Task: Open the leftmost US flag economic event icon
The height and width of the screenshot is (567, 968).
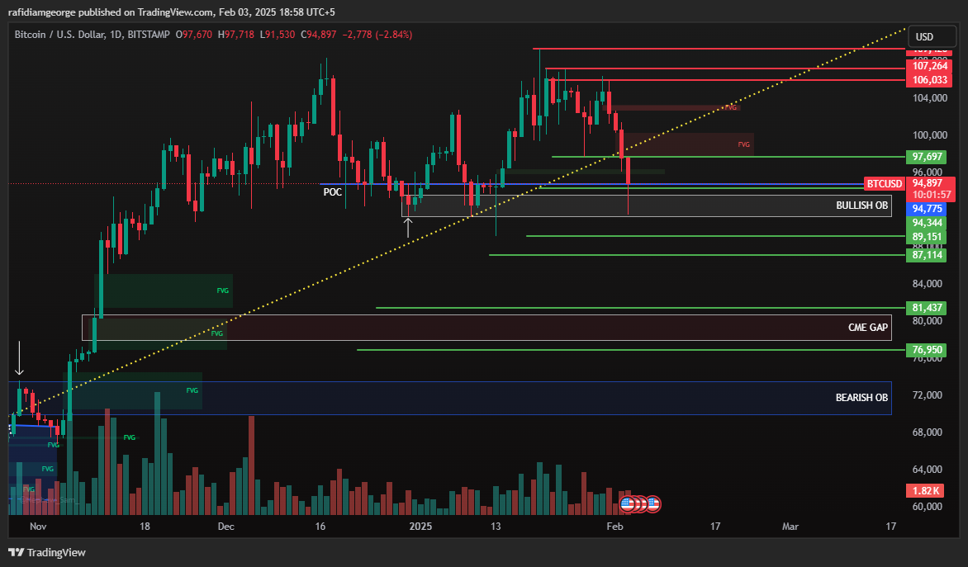Action: point(628,504)
